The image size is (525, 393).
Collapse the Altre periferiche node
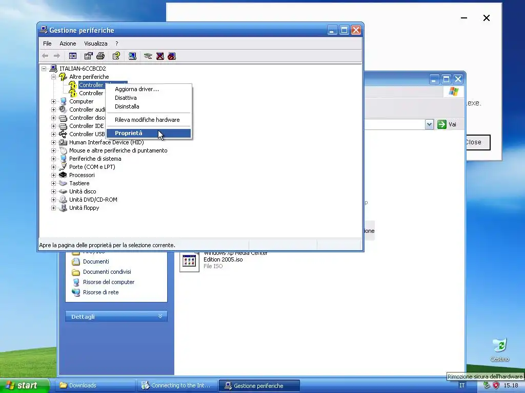pos(53,77)
